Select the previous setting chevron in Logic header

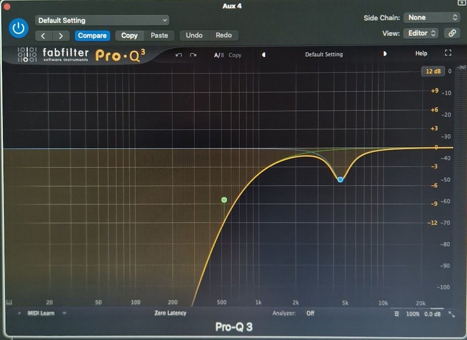[x=44, y=36]
